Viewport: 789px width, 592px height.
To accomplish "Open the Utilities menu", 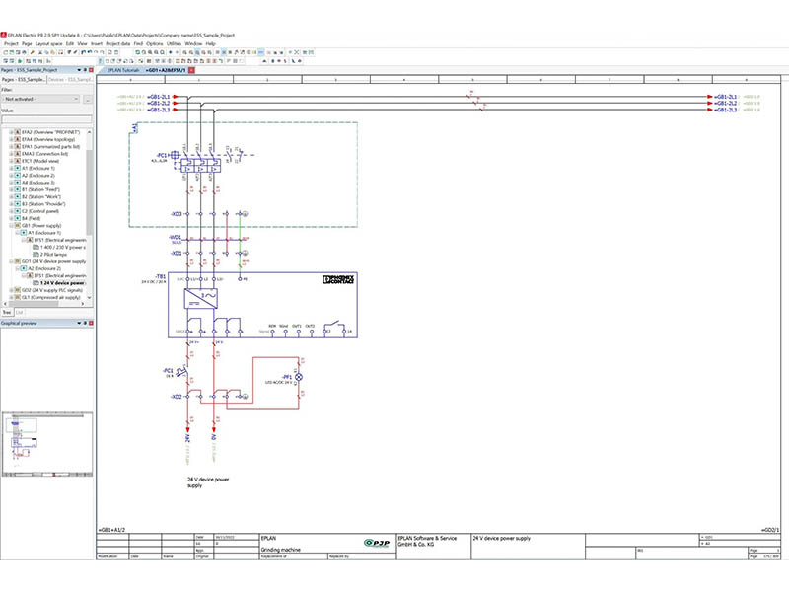I will click(175, 43).
